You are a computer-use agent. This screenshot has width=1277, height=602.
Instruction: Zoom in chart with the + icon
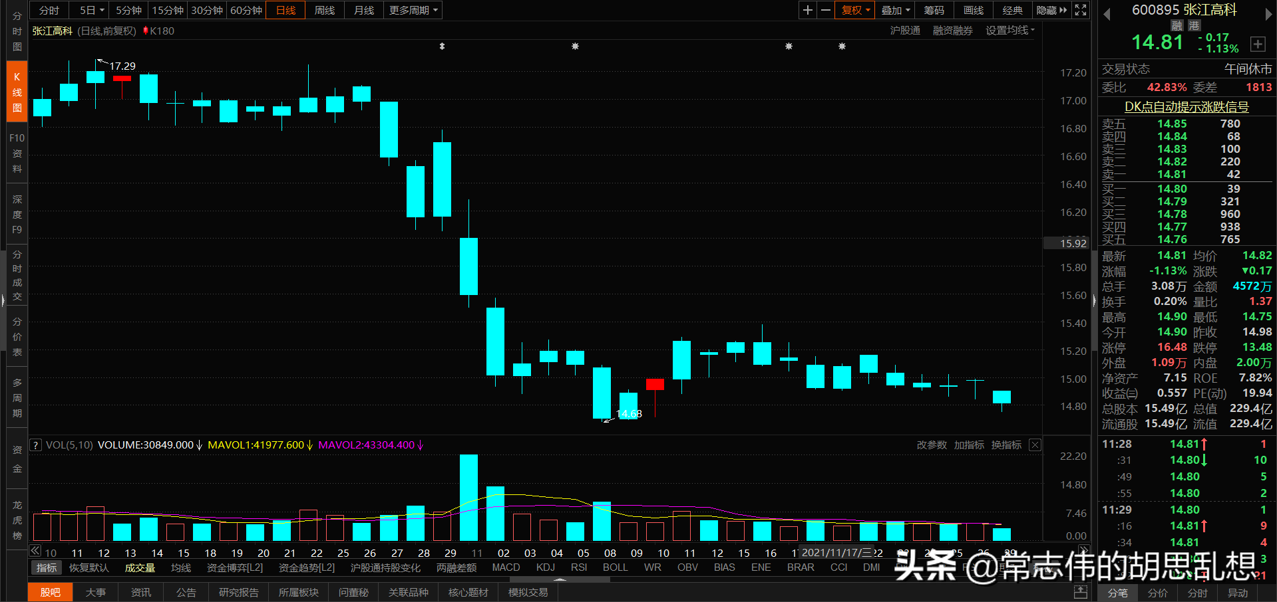pos(807,10)
